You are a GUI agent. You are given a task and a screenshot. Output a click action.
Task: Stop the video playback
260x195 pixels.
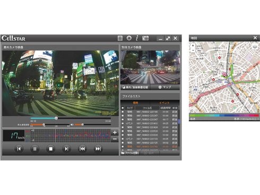coord(50,149)
